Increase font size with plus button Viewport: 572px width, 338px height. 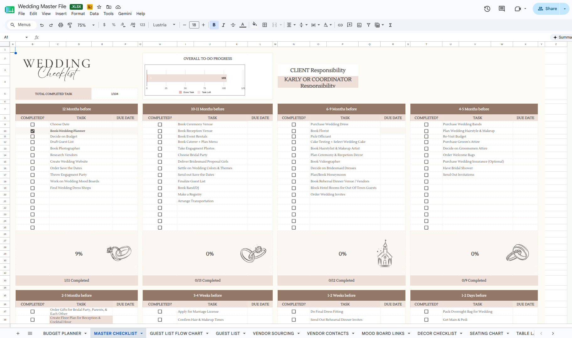(203, 25)
